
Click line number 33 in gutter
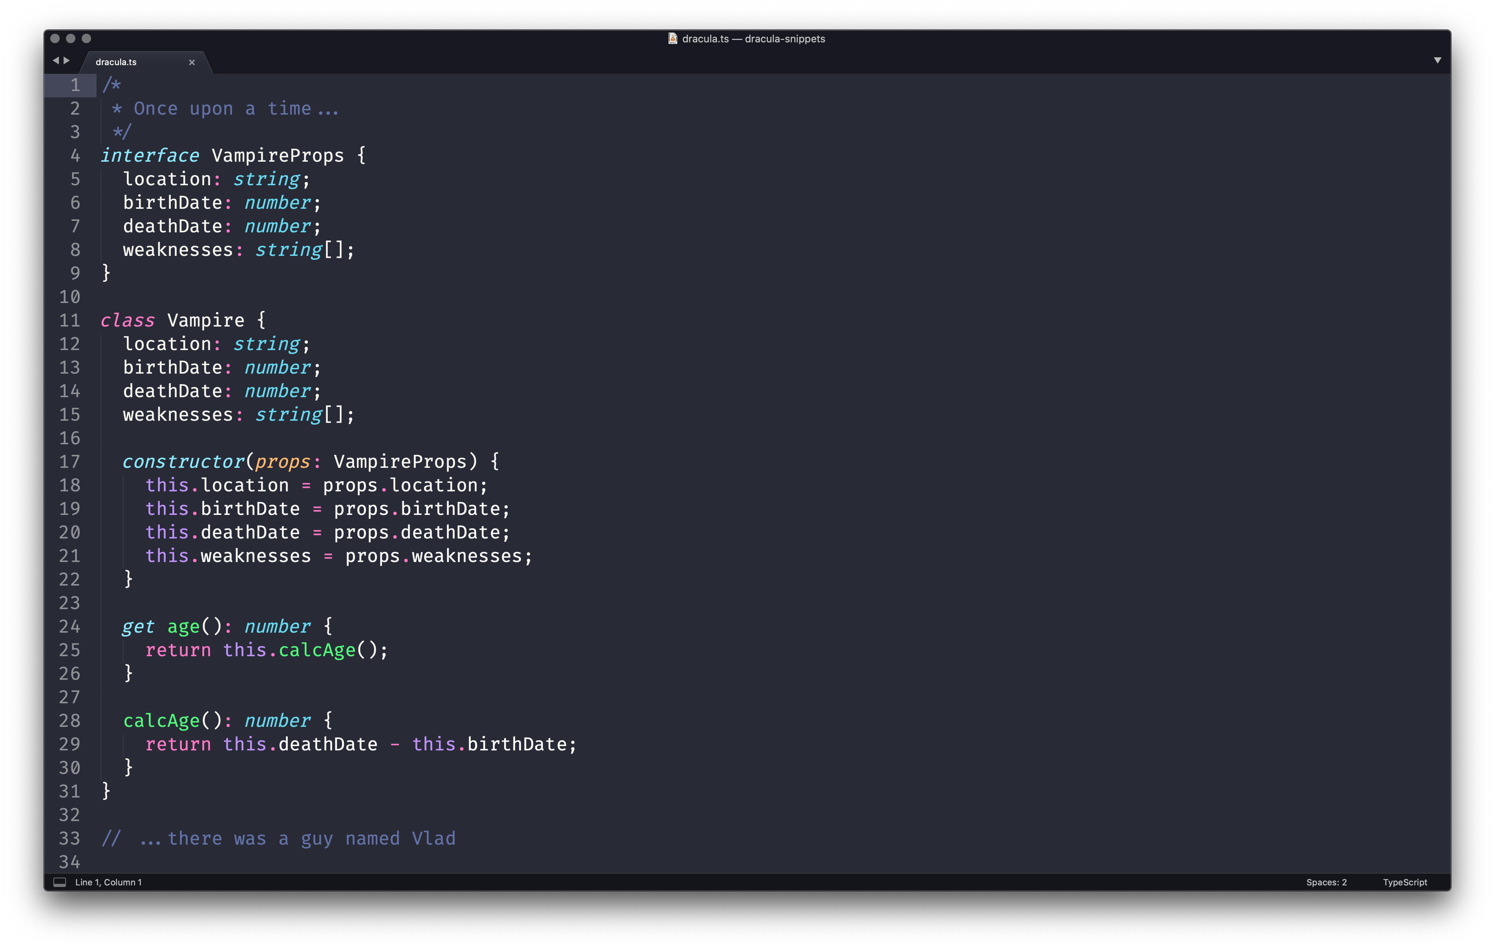tap(69, 839)
